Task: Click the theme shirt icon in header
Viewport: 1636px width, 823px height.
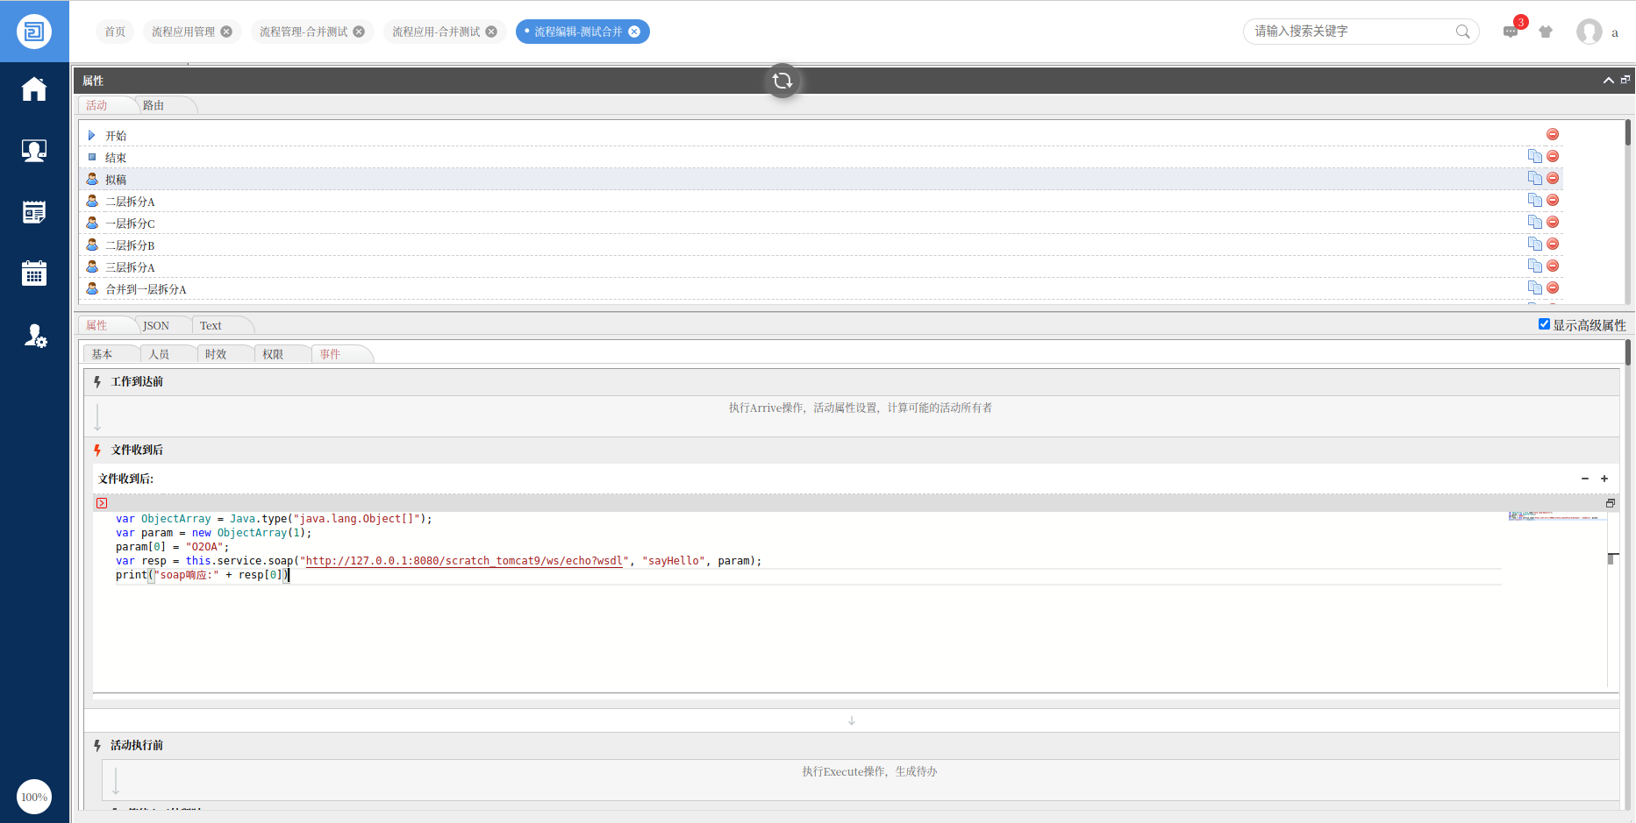Action: click(1546, 32)
